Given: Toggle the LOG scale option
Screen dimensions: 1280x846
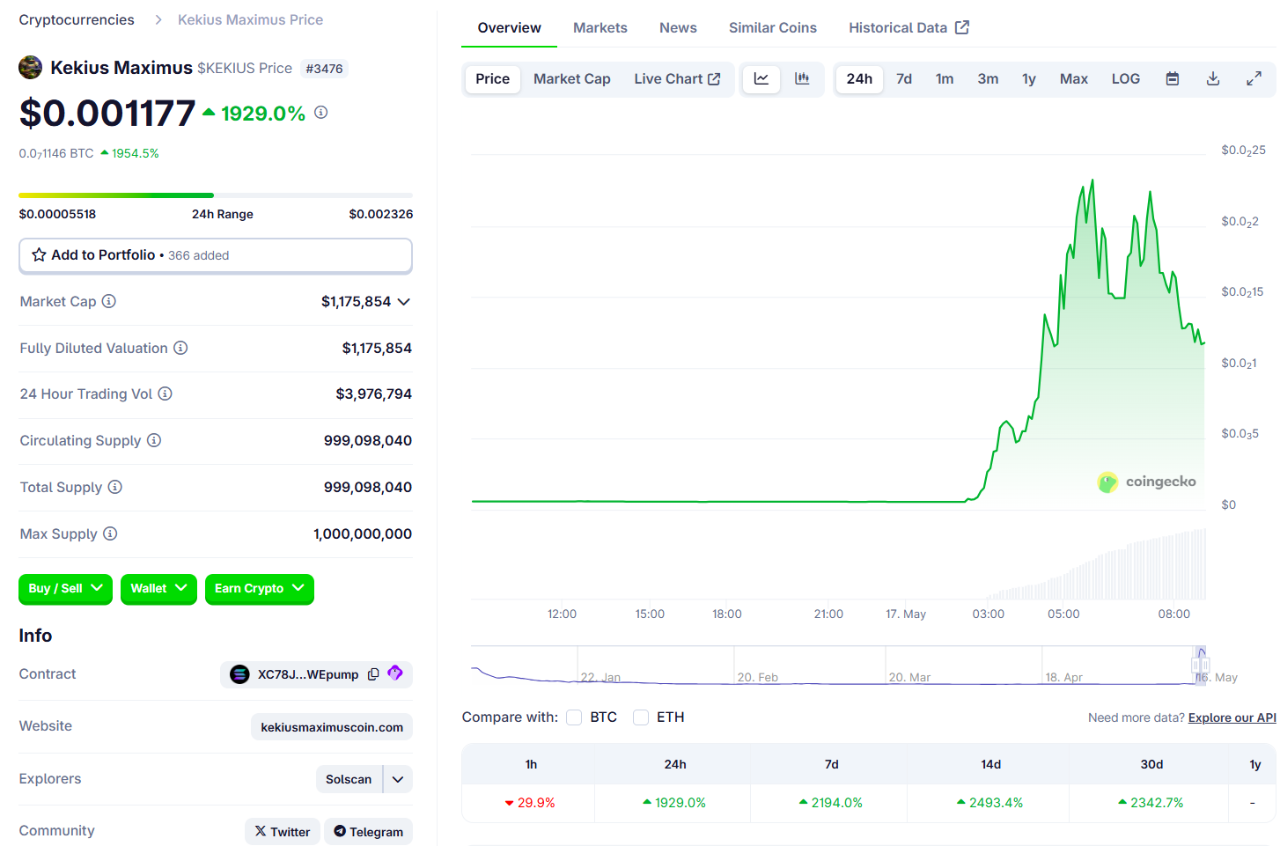Looking at the screenshot, I should coord(1125,79).
